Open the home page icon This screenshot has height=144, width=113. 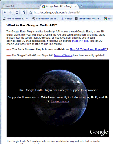click(24, 12)
